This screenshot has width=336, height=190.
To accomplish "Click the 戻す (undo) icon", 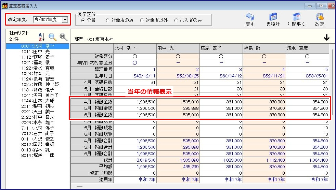I will click(250, 19).
